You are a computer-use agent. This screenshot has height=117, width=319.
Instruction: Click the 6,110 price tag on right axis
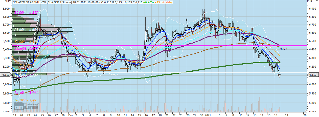313,75
